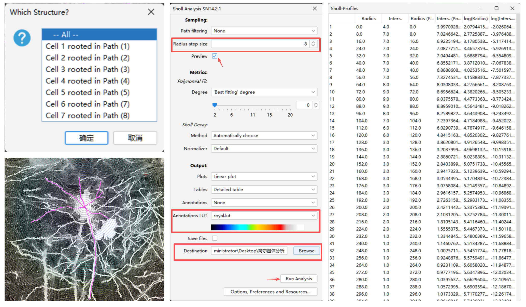Click the question mark help icon
The width and height of the screenshot is (526, 307).
(22, 38)
